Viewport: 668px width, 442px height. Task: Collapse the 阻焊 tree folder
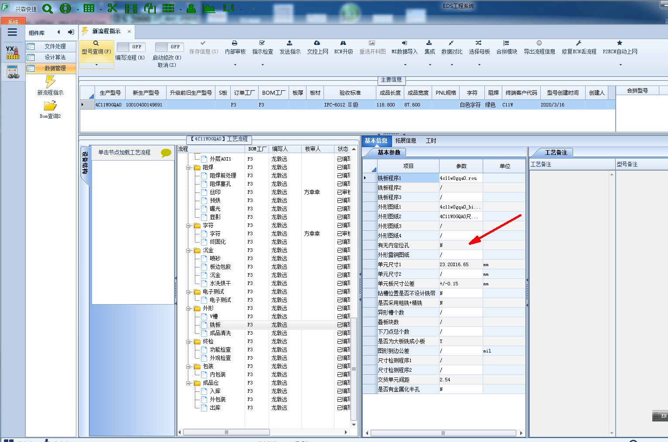coord(189,167)
